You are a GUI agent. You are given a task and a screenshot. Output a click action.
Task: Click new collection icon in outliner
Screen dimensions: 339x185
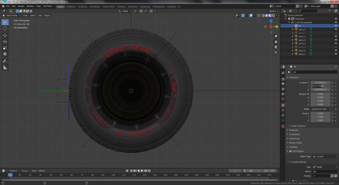point(336,11)
